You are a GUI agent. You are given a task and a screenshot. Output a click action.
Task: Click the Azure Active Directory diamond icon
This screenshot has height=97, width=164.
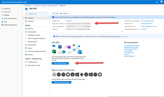(2, 18)
